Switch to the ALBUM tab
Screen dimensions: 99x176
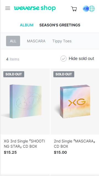(x=27, y=25)
